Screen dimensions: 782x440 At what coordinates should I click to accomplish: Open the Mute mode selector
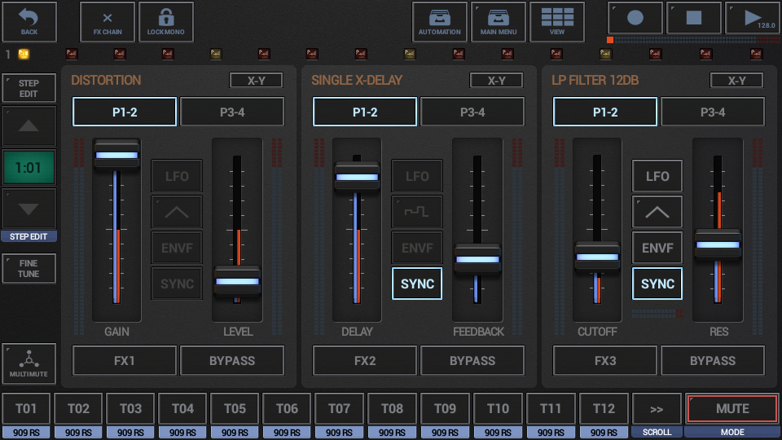pos(732,409)
